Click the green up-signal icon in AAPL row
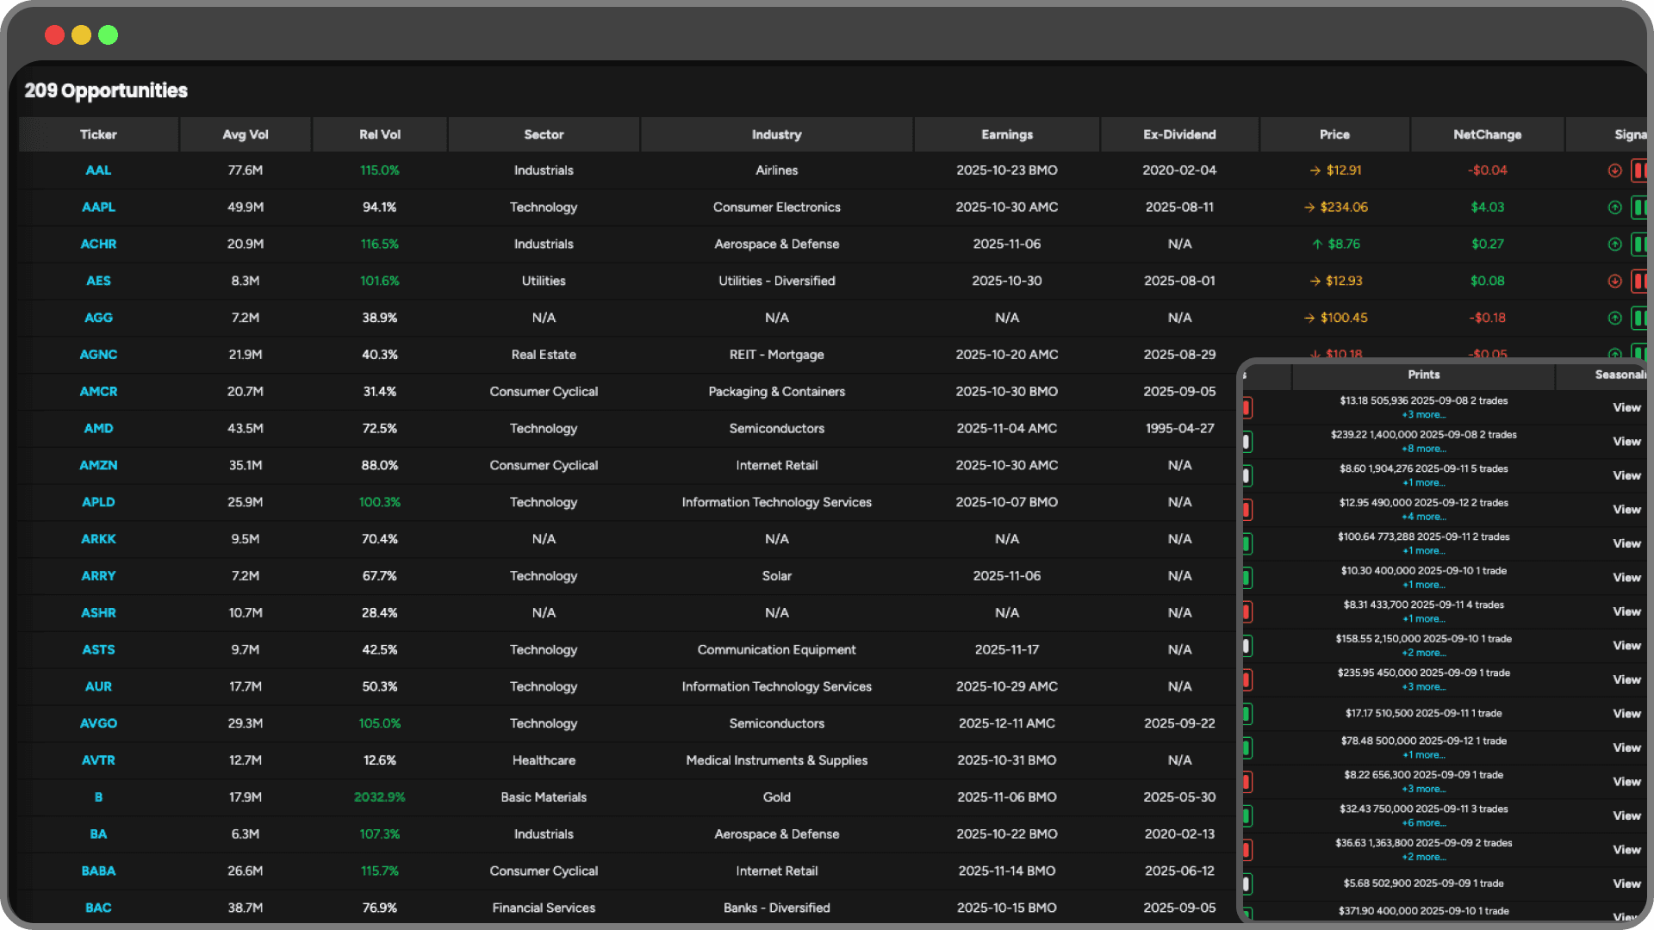 1615,208
